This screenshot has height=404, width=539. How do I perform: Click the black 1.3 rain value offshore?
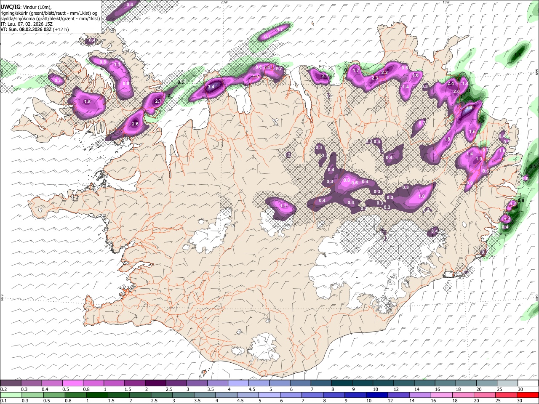click(x=518, y=55)
